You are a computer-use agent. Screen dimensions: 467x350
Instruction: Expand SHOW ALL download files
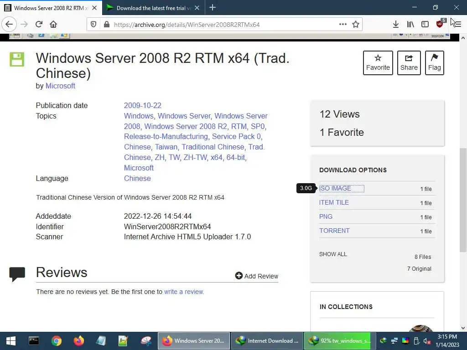333,254
